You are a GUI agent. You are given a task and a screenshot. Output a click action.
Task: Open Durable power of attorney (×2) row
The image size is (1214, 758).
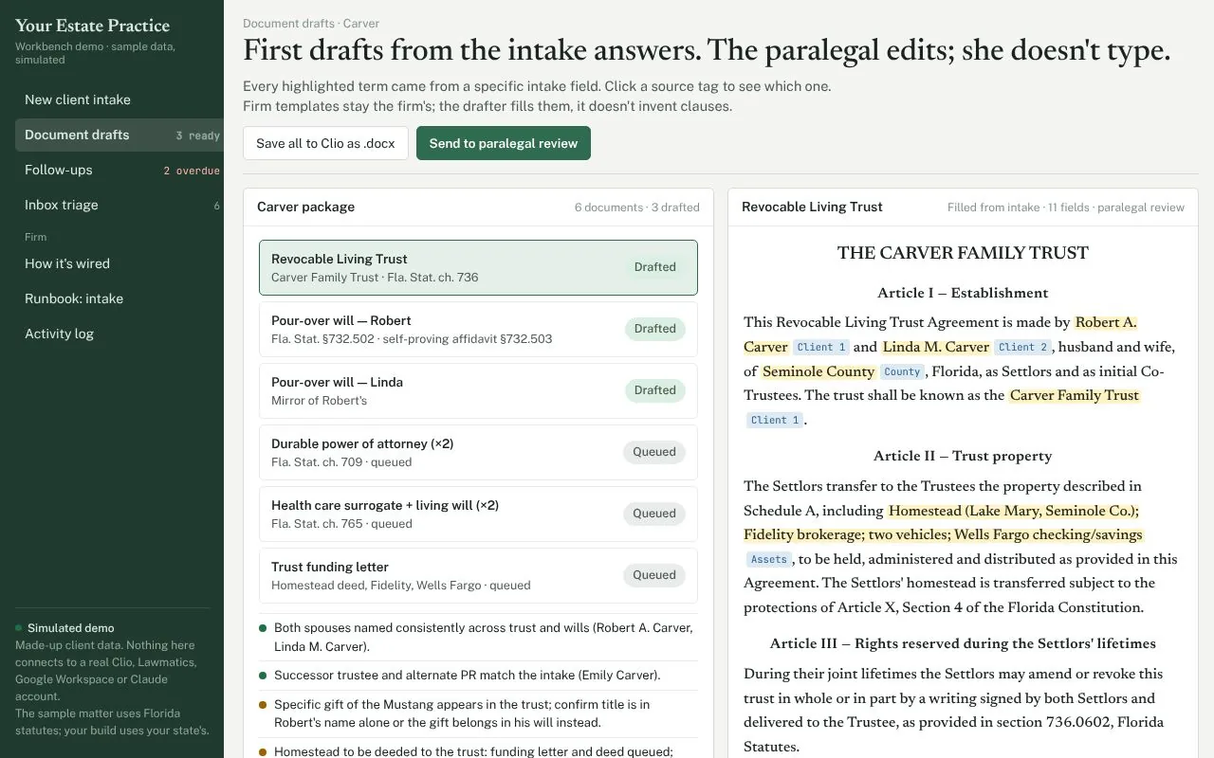[478, 452]
